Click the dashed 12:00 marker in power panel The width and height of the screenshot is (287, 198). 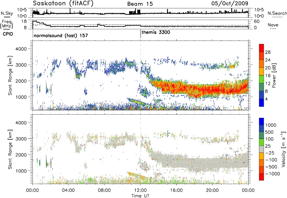pyautogui.click(x=141, y=75)
